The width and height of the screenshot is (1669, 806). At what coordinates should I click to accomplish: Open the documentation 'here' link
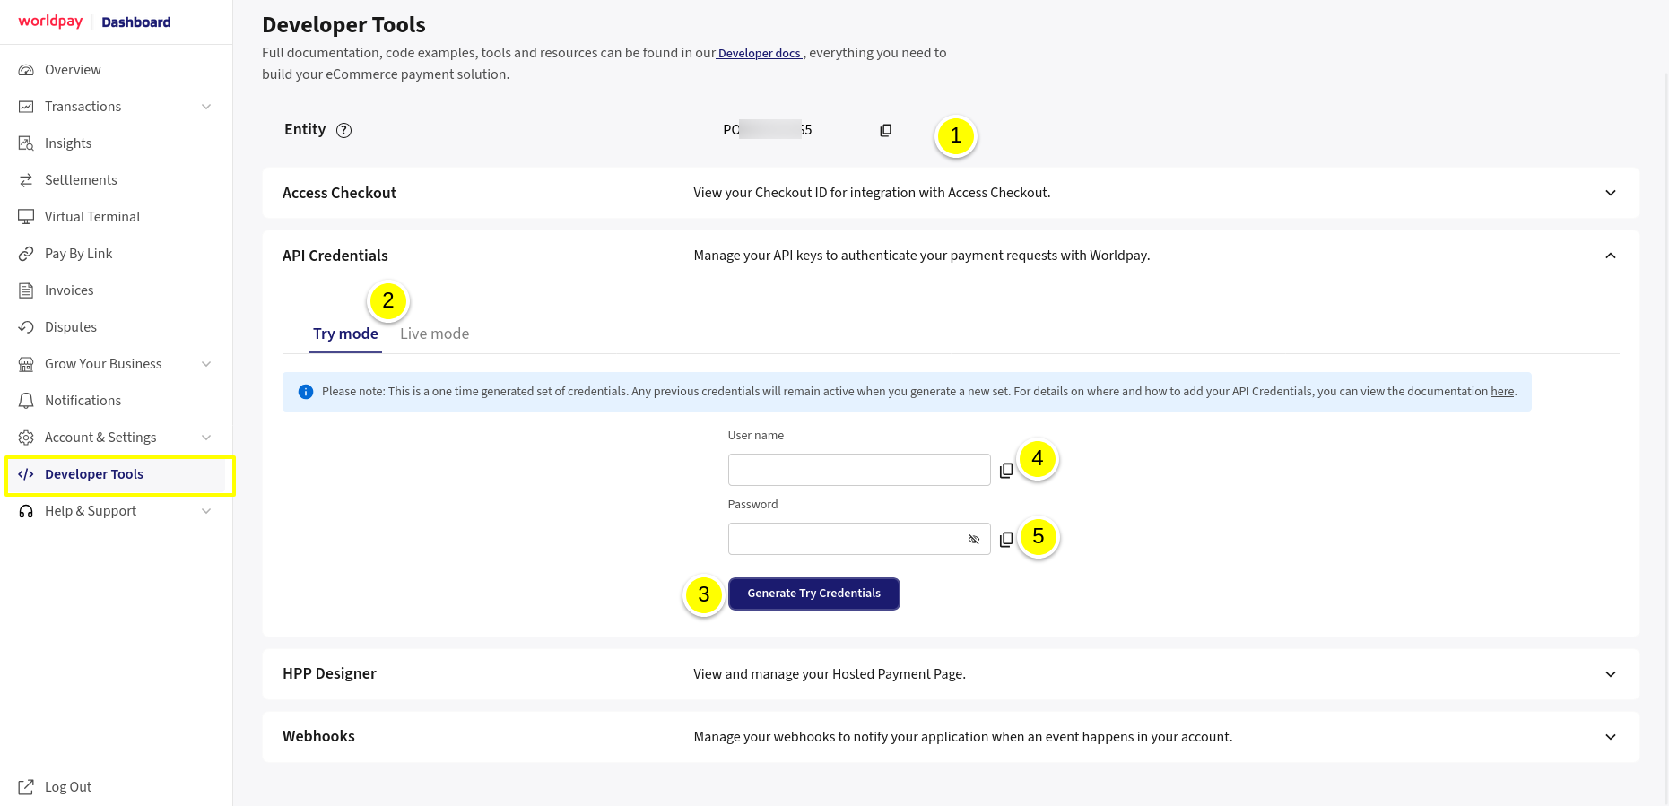click(1502, 392)
